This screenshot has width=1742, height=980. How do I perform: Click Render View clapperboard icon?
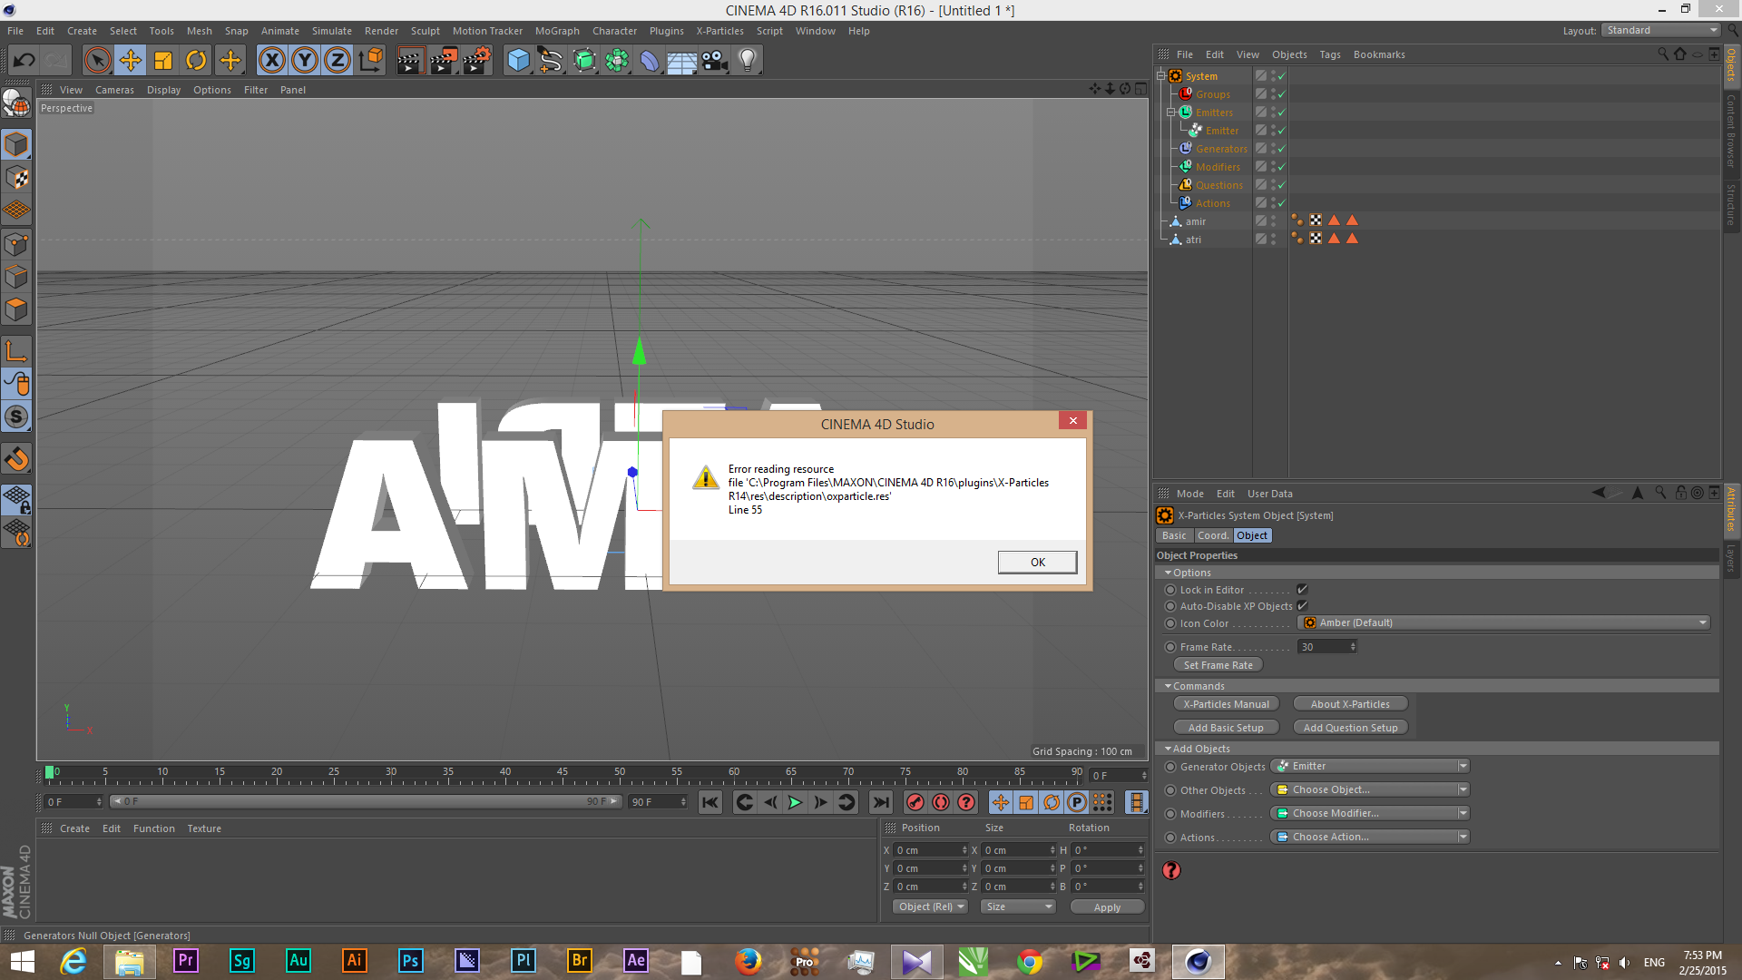410,61
